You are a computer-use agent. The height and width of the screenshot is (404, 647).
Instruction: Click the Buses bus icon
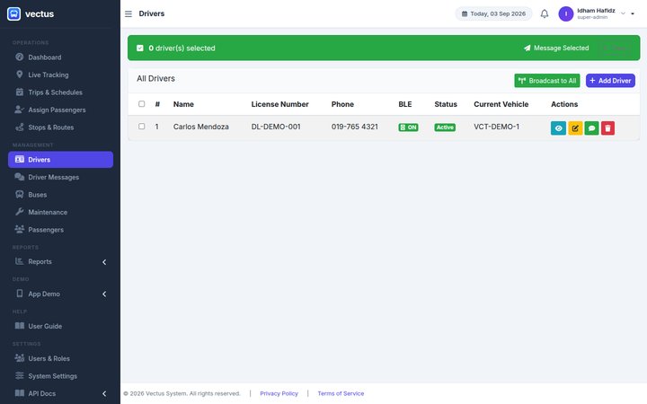tap(20, 194)
